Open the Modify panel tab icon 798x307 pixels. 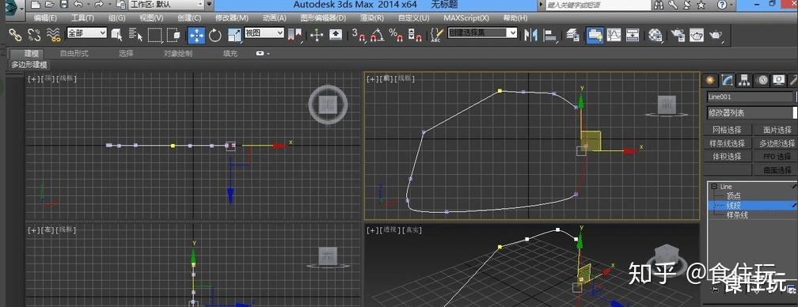pos(727,80)
